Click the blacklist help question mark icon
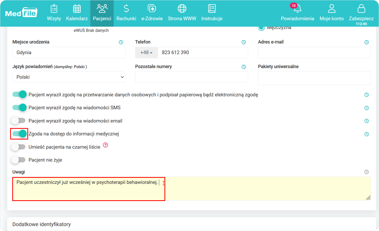The width and height of the screenshot is (379, 231). point(105,145)
